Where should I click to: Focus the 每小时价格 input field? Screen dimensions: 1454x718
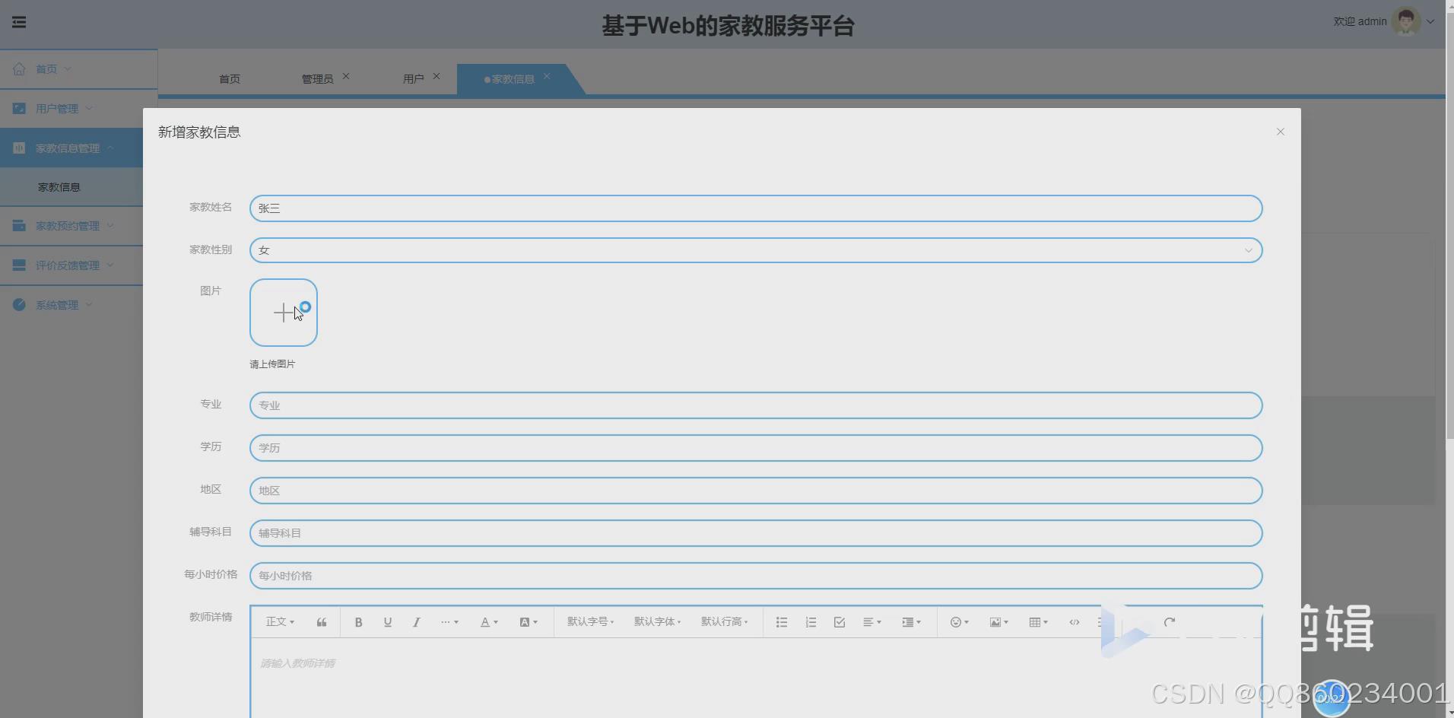pos(756,576)
